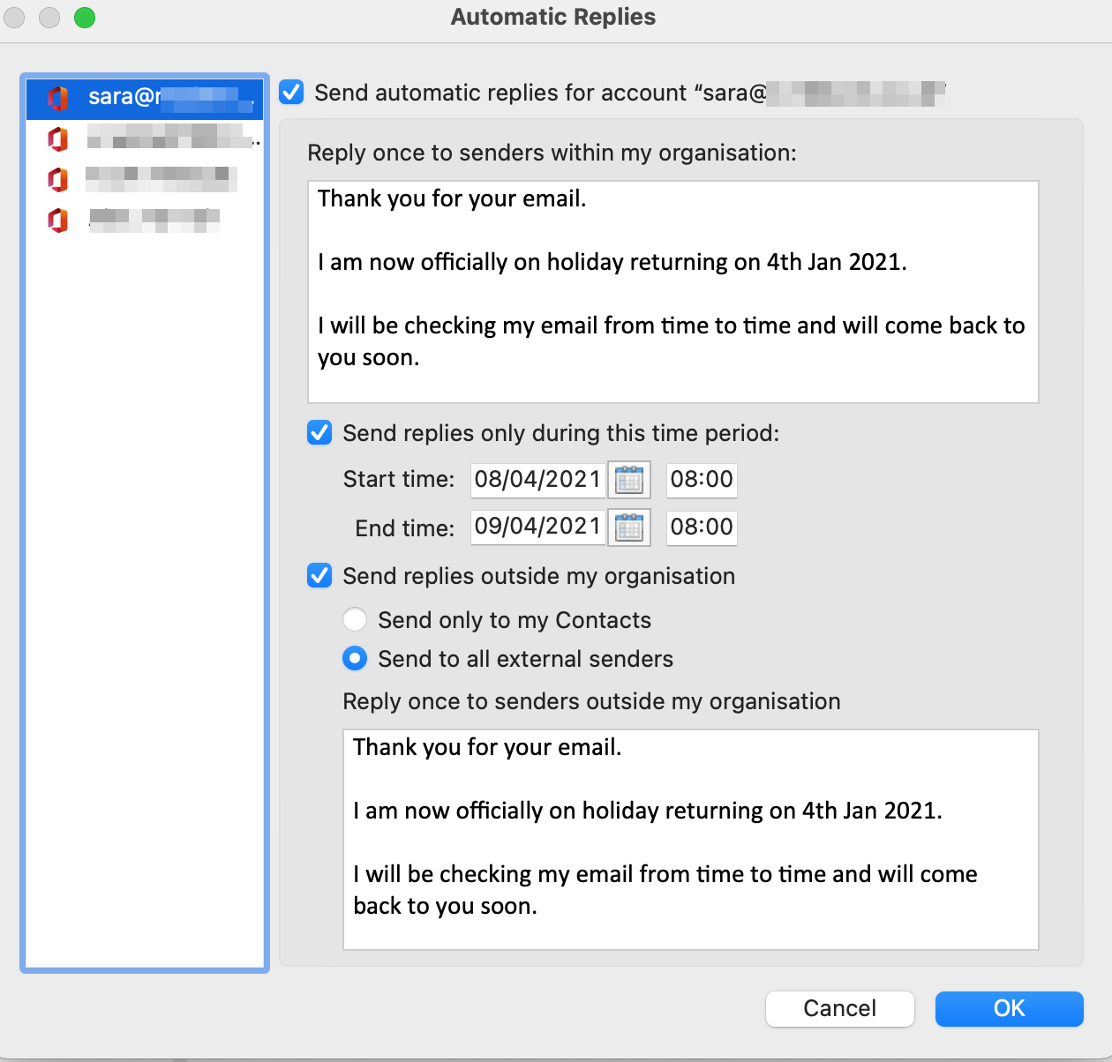Click the internal organisation reply message box
The image size is (1112, 1062).
point(672,291)
